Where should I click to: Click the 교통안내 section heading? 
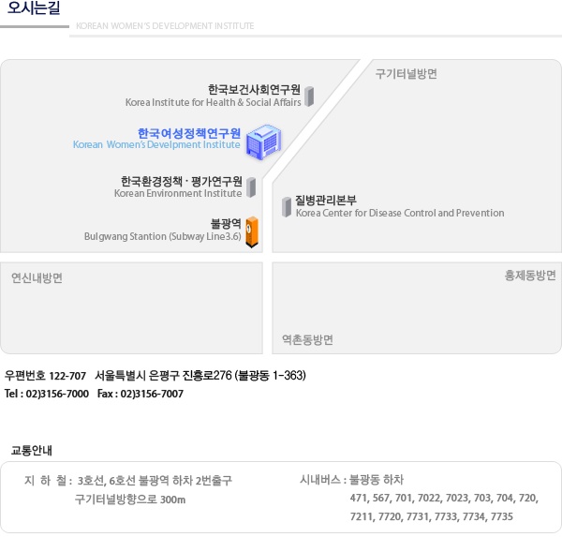tap(32, 450)
